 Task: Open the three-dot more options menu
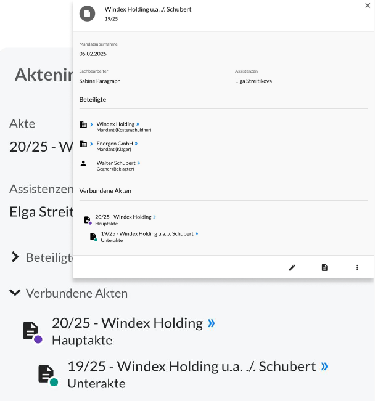pos(357,267)
